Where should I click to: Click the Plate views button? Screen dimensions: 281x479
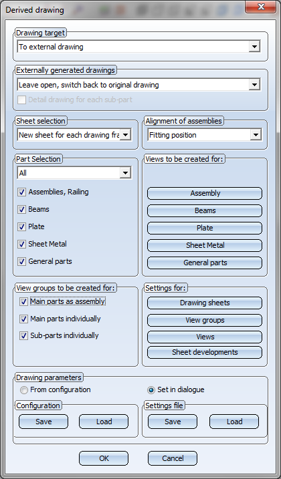click(x=205, y=228)
